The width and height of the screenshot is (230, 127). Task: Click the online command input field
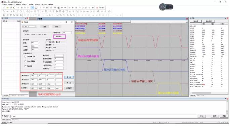tap(104, 116)
